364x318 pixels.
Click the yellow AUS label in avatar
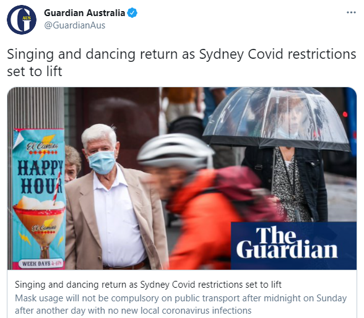point(27,18)
